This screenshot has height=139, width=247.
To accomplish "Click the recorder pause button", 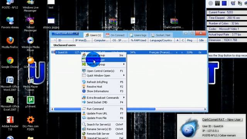I will 217,3.
